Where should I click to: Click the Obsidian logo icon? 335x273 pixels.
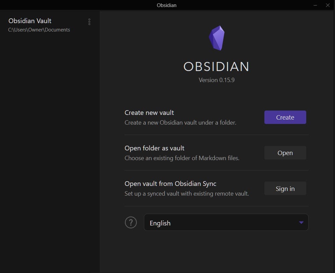click(217, 38)
